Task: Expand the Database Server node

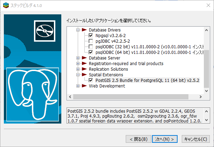Action: pyautogui.click(x=78, y=58)
